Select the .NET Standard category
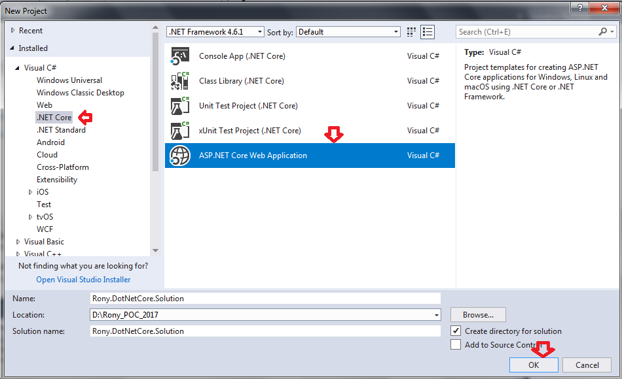 61,130
